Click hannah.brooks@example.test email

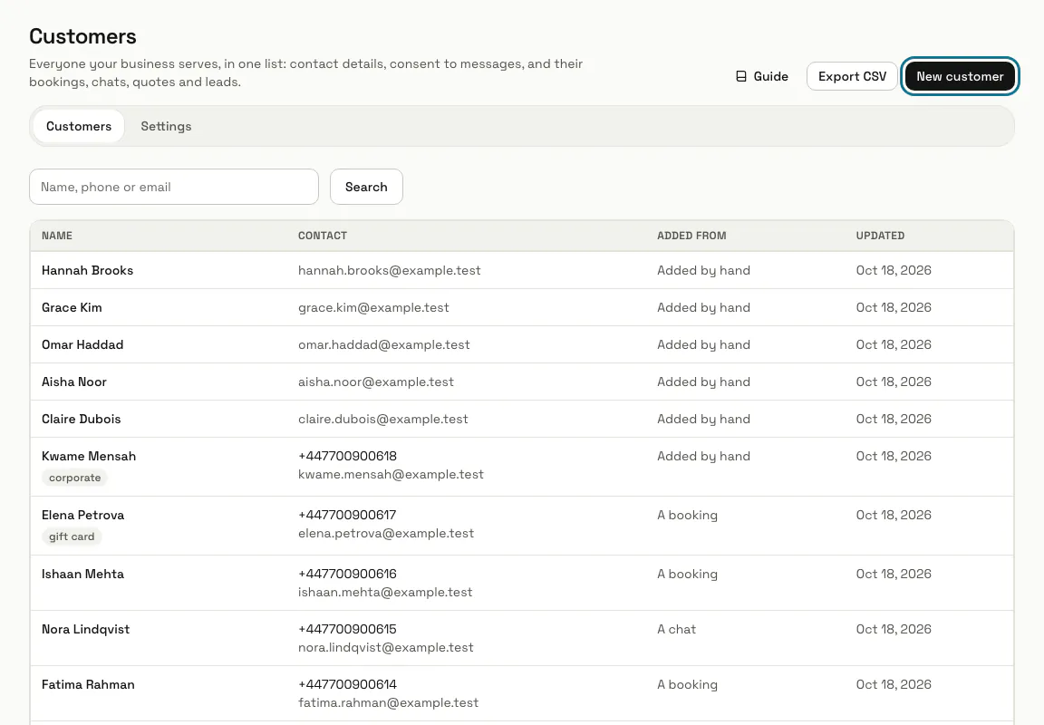[x=389, y=270]
